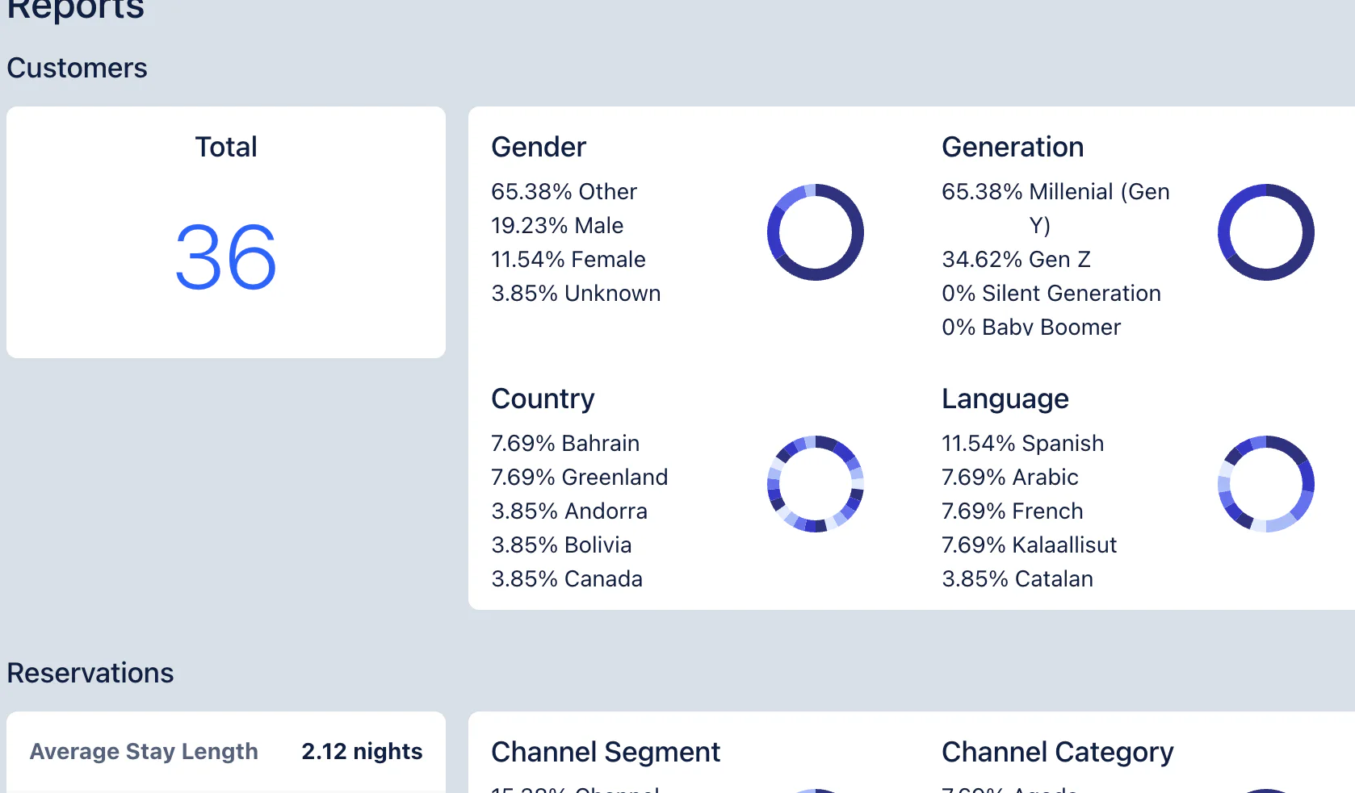Click the Reservations section heading
Image resolution: width=1355 pixels, height=793 pixels.
click(90, 673)
